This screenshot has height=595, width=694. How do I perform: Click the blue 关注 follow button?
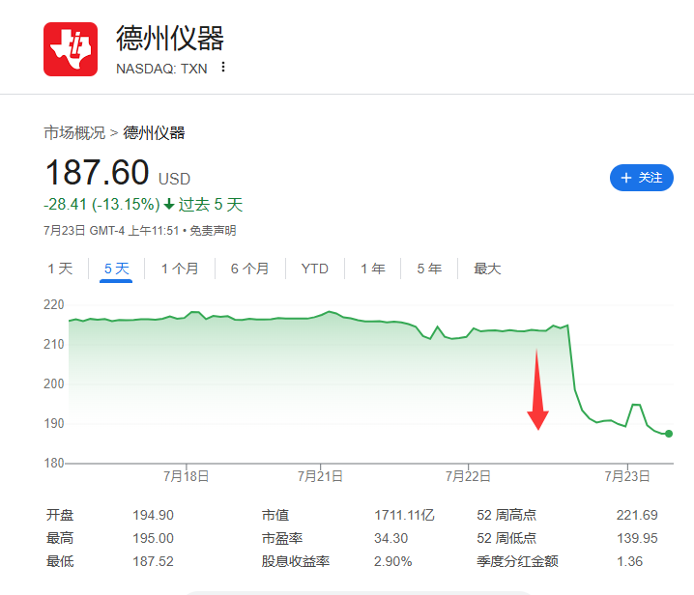tap(642, 178)
